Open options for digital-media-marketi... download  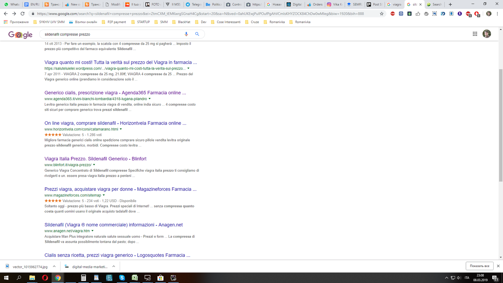click(x=113, y=266)
